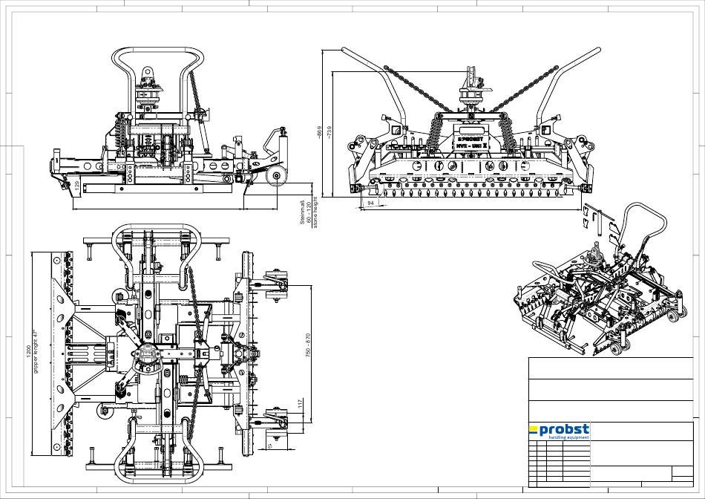Click the rotator head atop the front view
The height and width of the screenshot is (499, 705).
click(x=470, y=91)
